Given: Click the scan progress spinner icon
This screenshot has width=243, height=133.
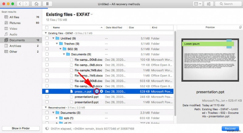Looking at the screenshot, I should [x=47, y=128].
